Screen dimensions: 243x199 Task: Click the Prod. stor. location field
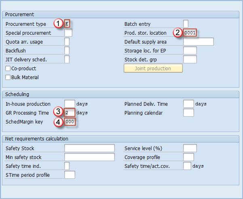click(x=190, y=33)
